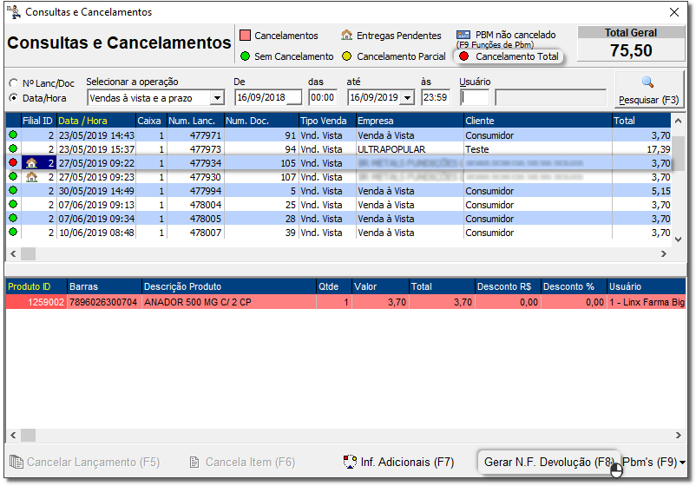Click green status dot of row 478005

(x=13, y=218)
